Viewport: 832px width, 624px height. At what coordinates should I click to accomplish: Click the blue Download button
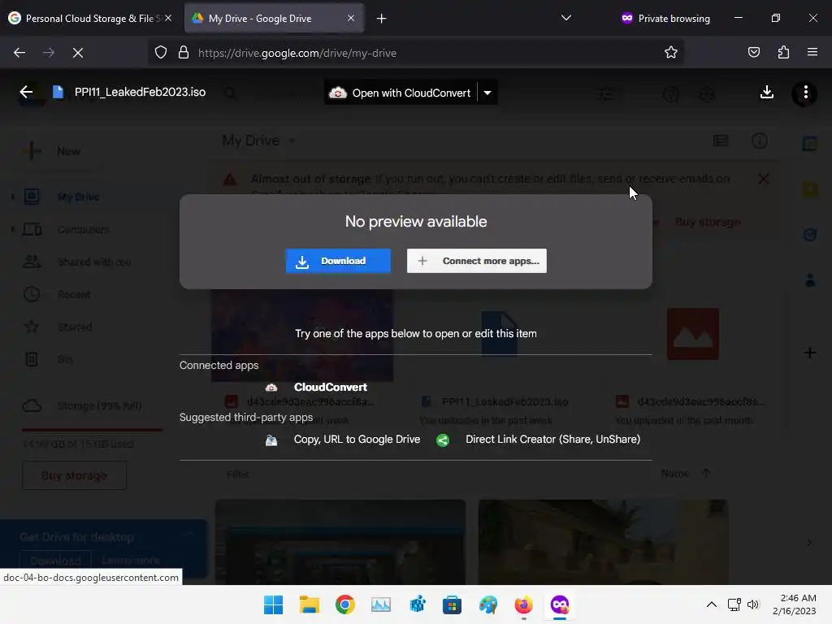click(x=338, y=261)
